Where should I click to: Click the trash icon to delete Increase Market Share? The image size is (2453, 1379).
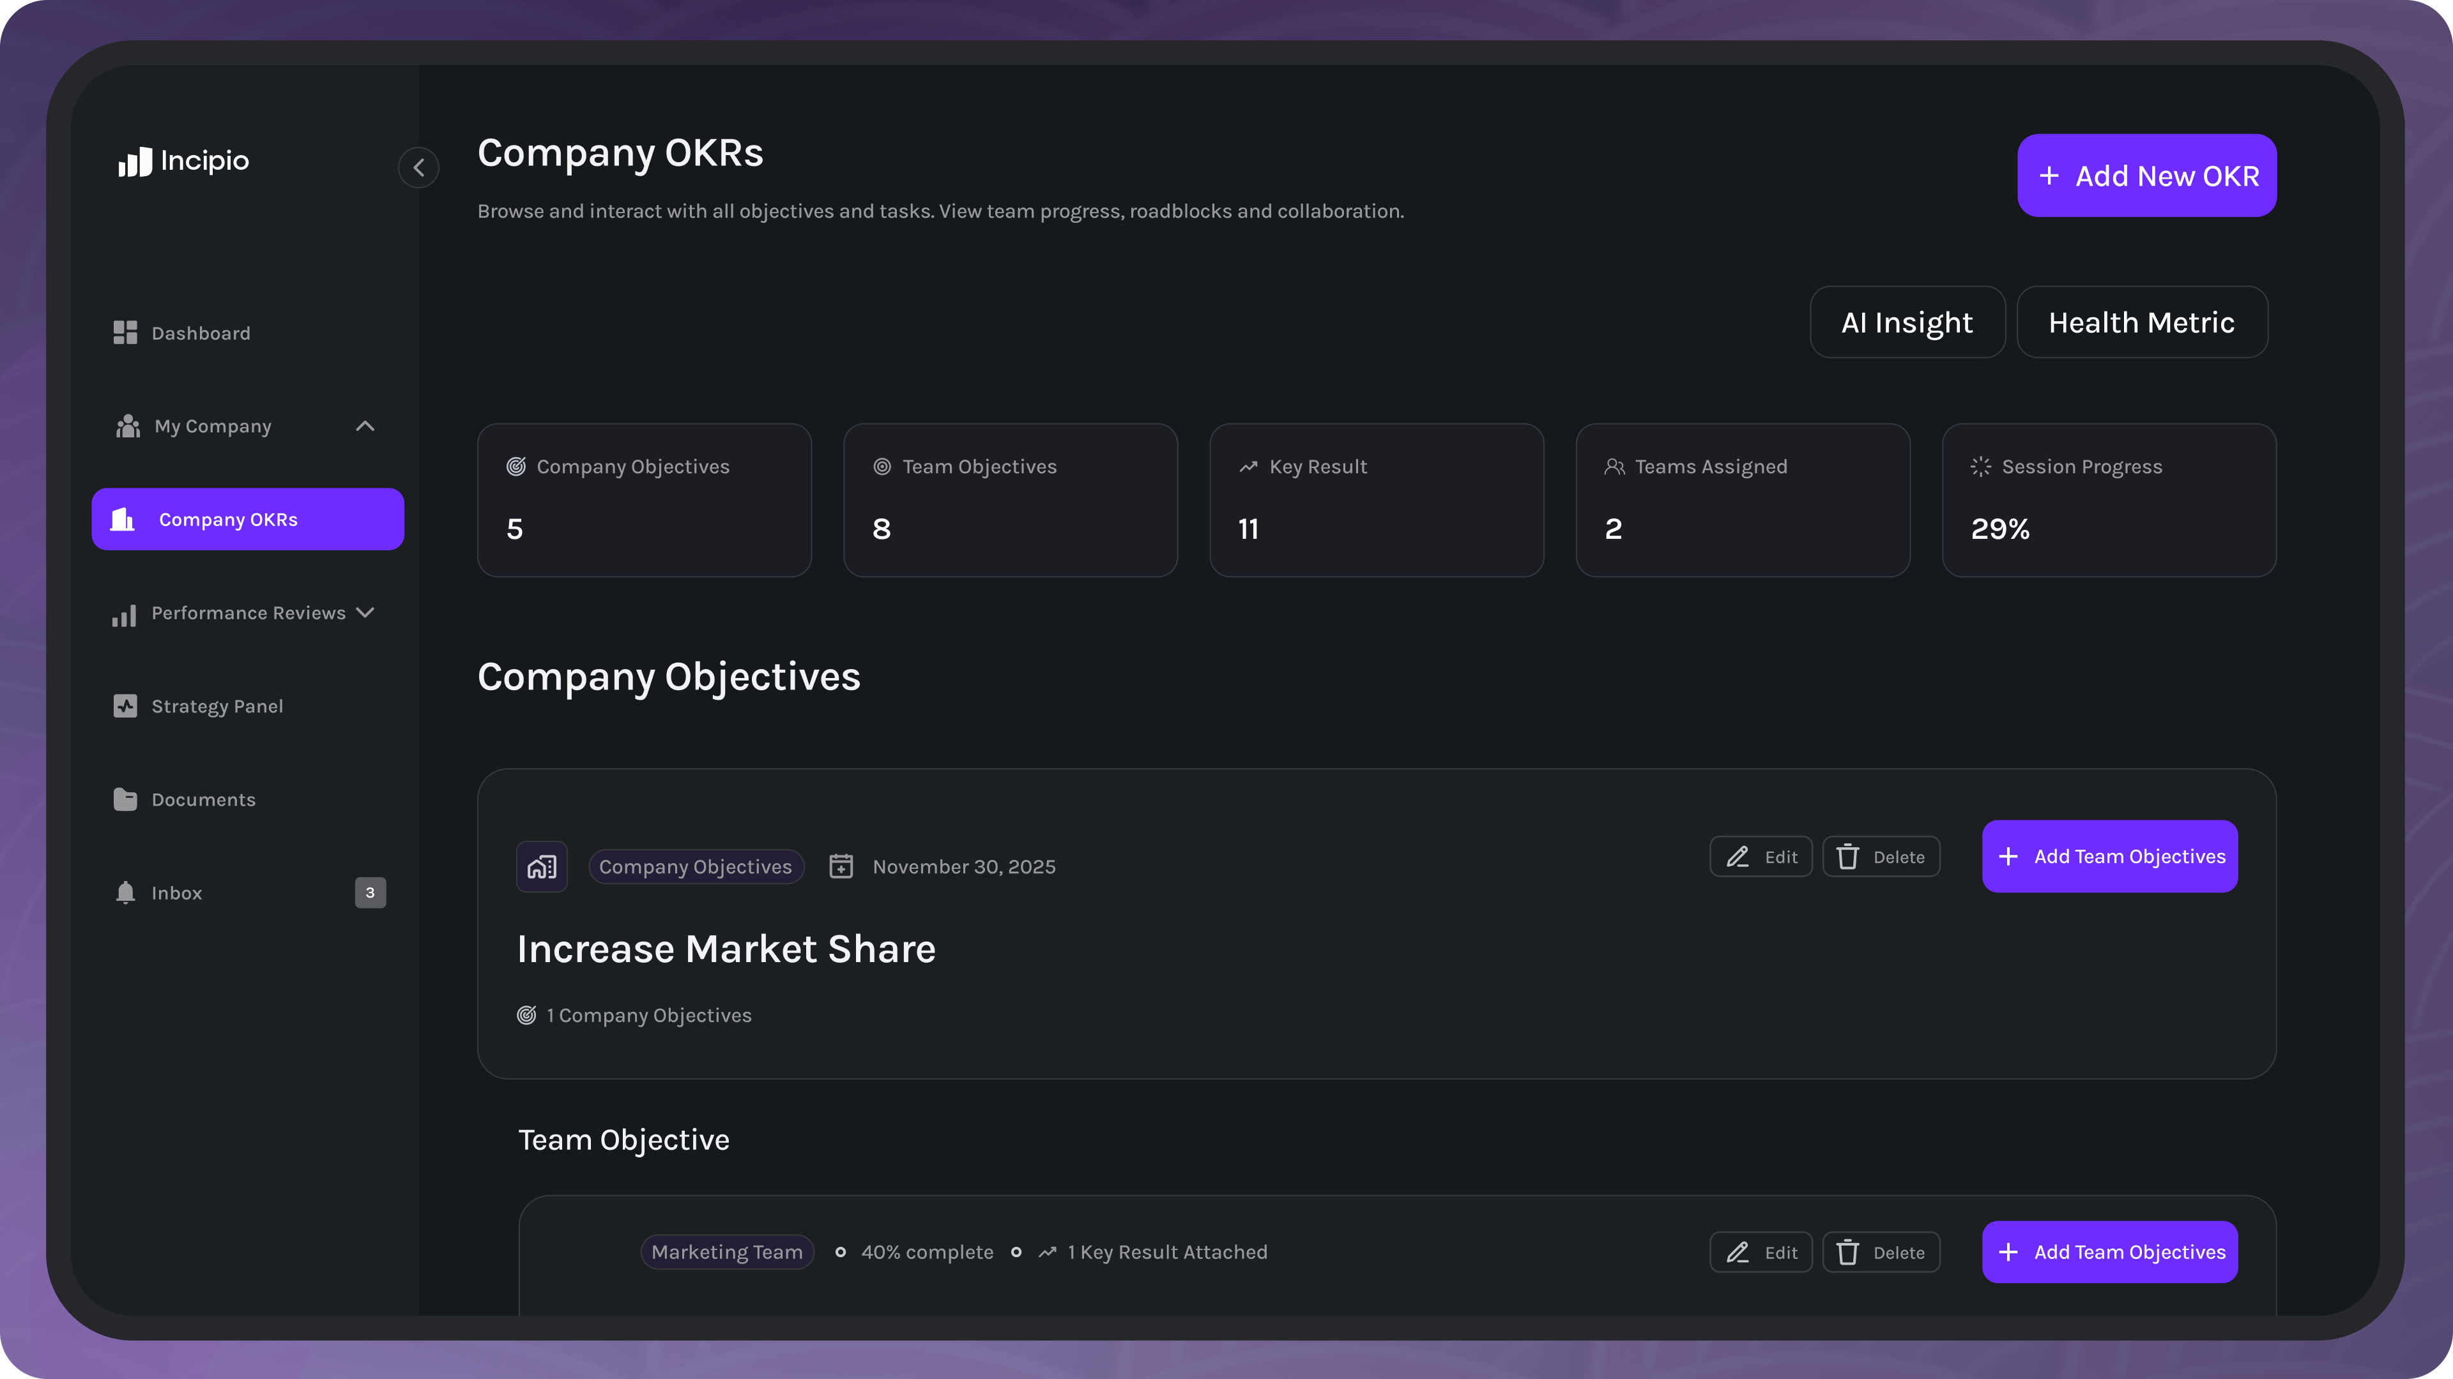point(1848,857)
